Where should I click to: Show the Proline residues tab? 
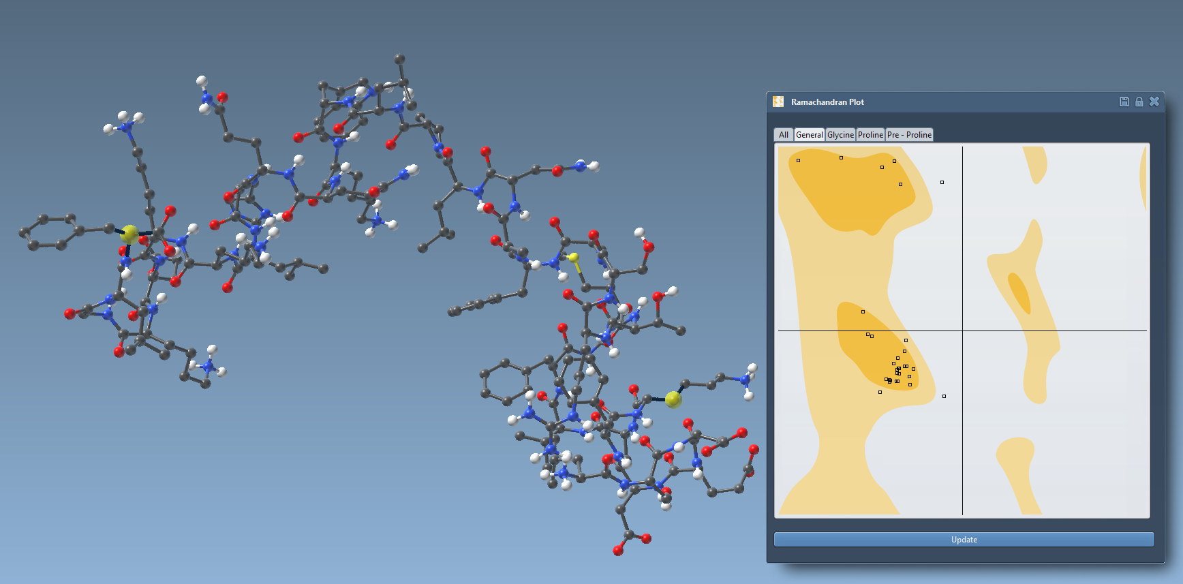[870, 135]
